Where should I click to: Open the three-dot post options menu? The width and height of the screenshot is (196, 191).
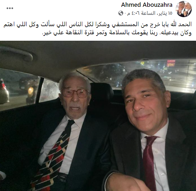[10, 8]
